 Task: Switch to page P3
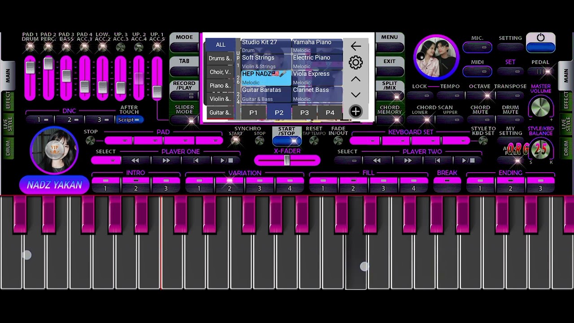click(x=304, y=113)
